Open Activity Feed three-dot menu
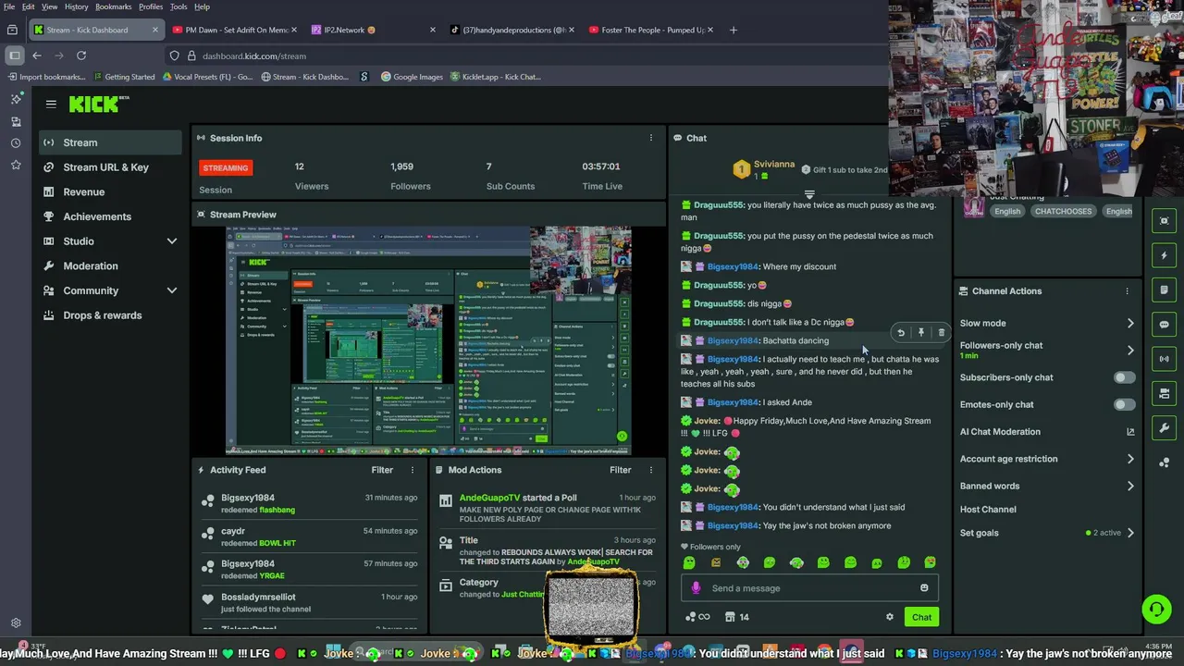This screenshot has height=666, width=1184. click(413, 470)
